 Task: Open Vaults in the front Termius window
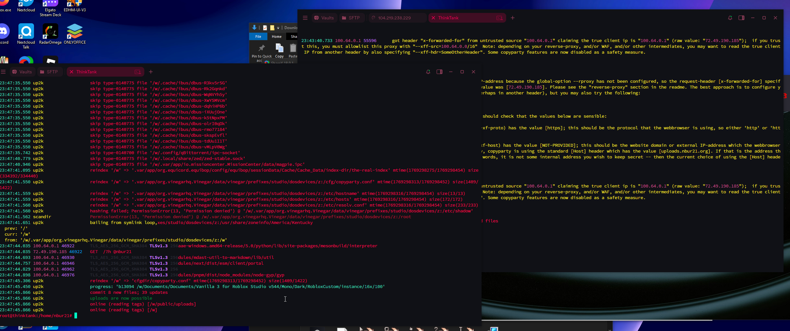point(22,72)
